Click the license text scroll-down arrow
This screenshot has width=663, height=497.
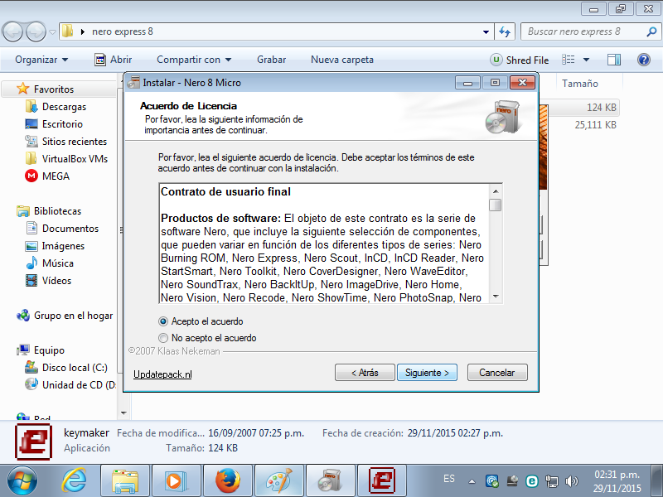[x=496, y=297]
